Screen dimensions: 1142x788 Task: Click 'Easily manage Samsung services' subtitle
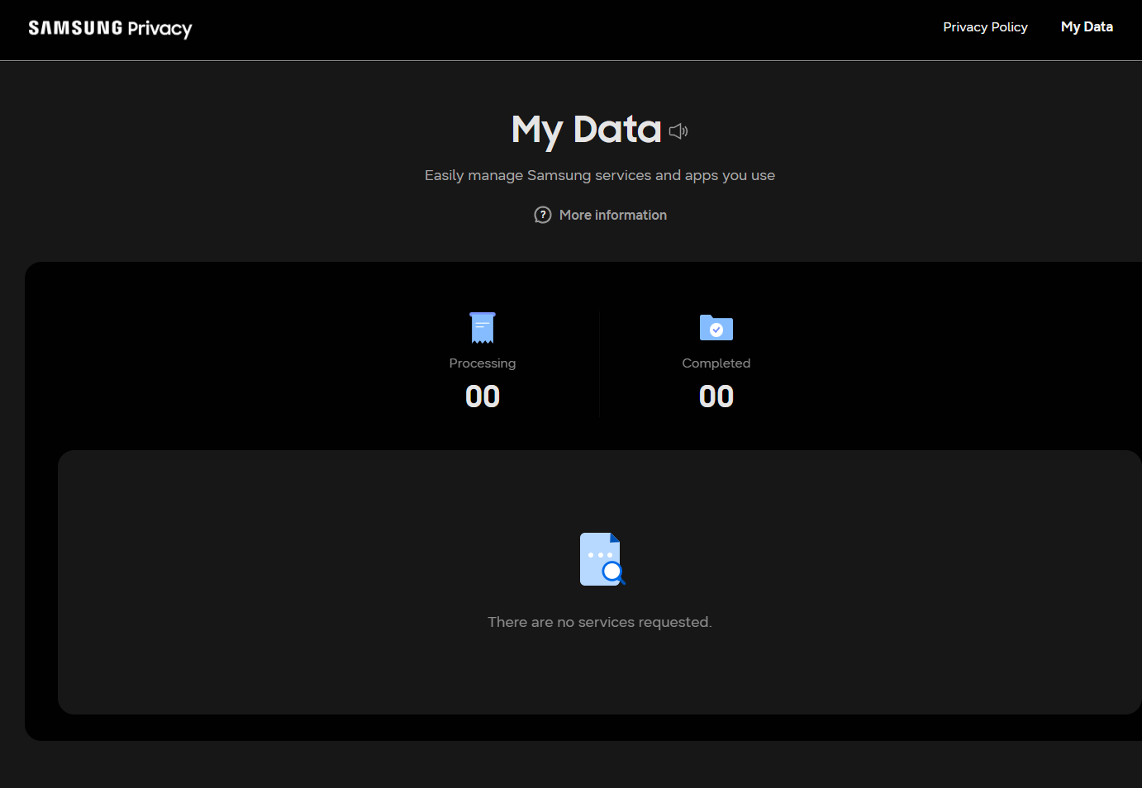click(x=600, y=175)
